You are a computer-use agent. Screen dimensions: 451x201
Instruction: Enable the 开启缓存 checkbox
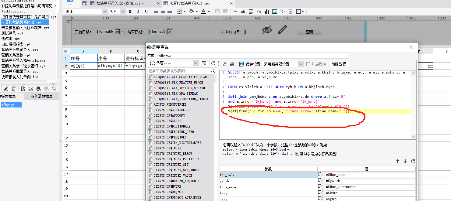[308, 64]
